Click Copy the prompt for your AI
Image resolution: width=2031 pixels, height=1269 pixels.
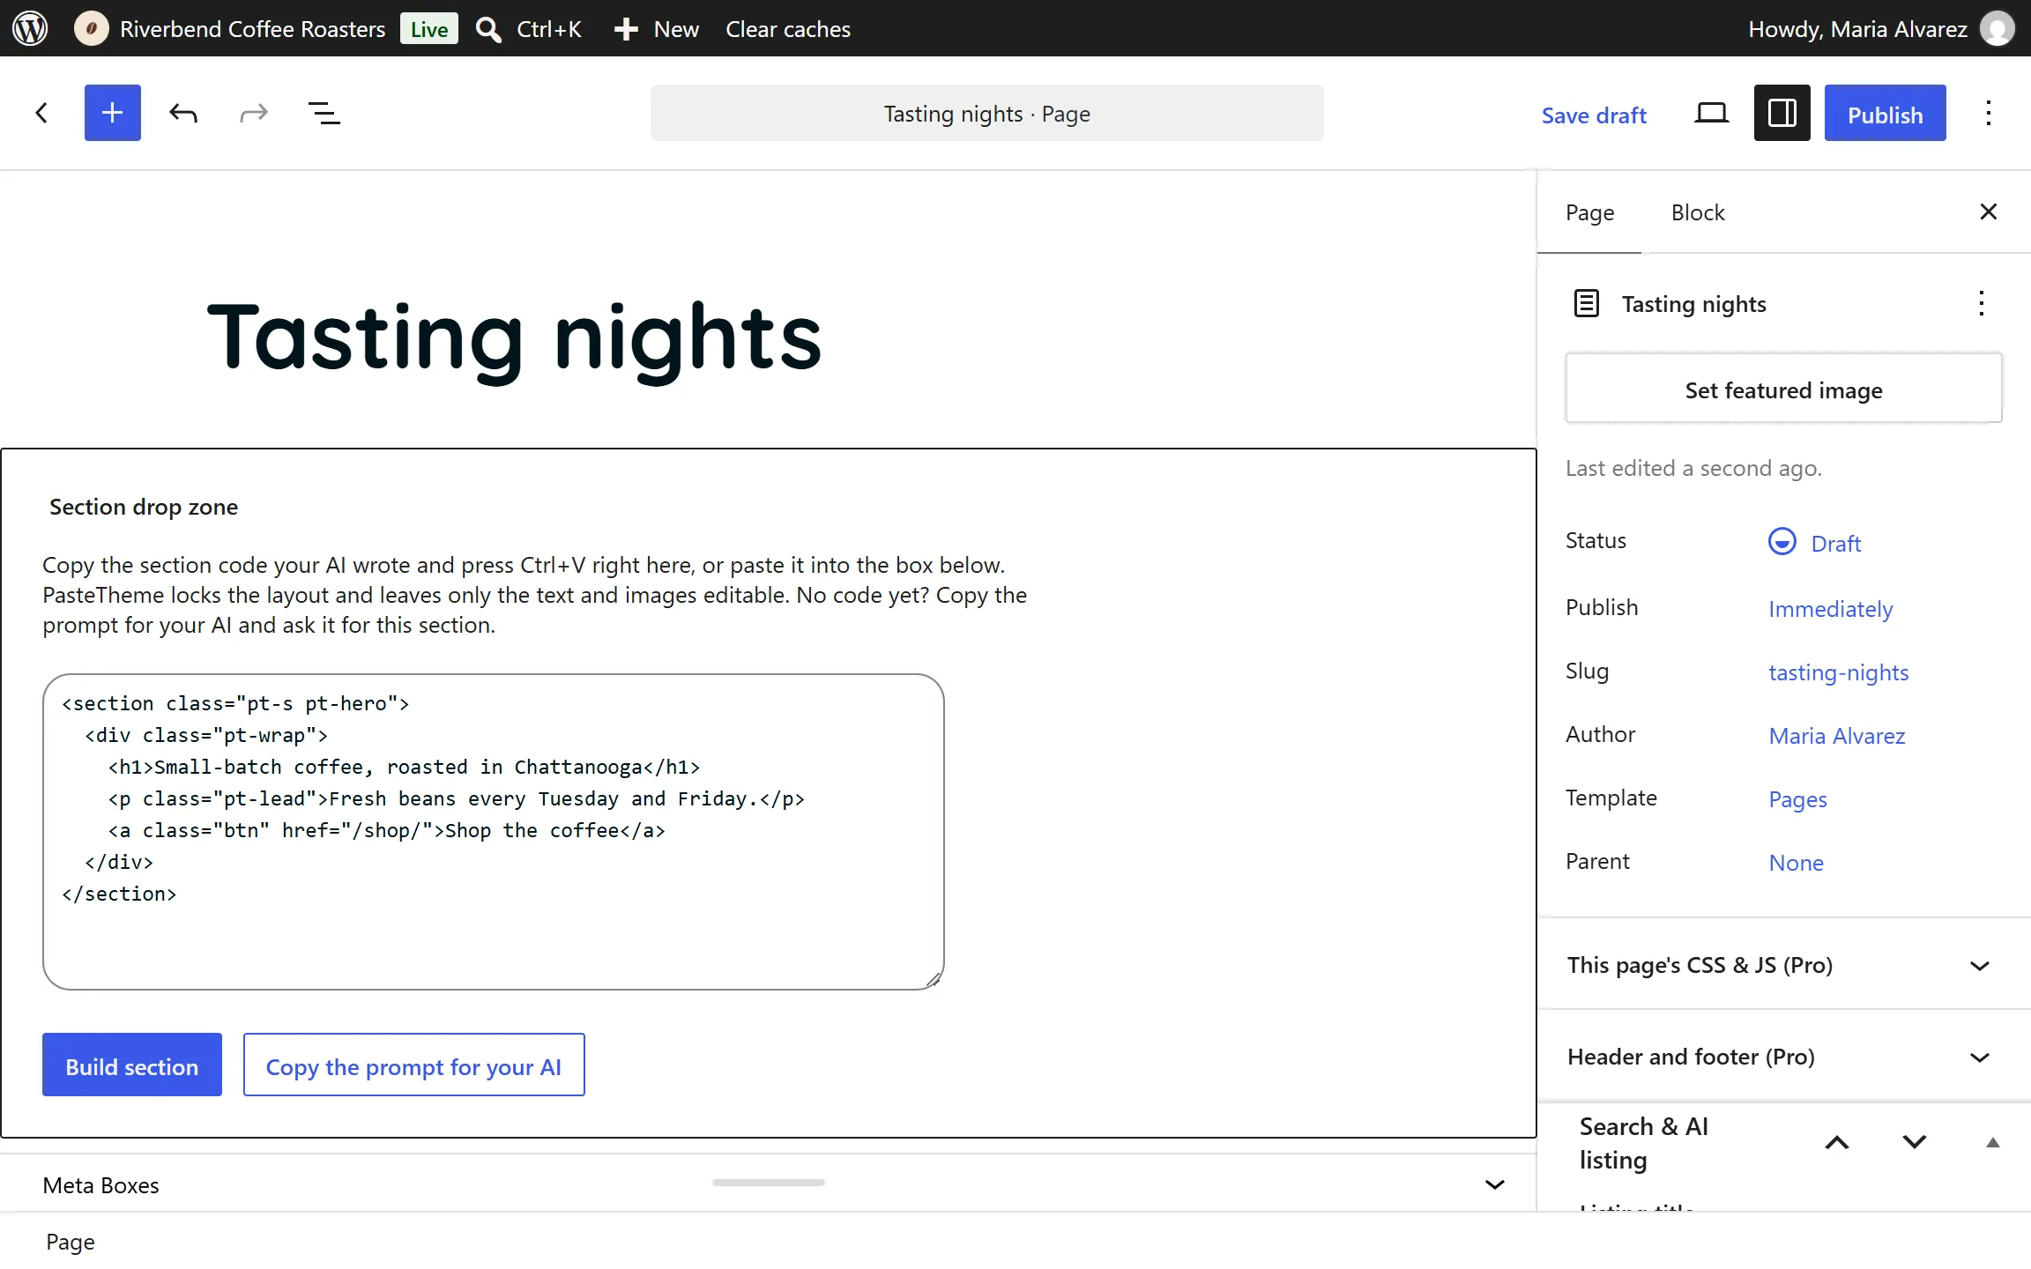414,1065
